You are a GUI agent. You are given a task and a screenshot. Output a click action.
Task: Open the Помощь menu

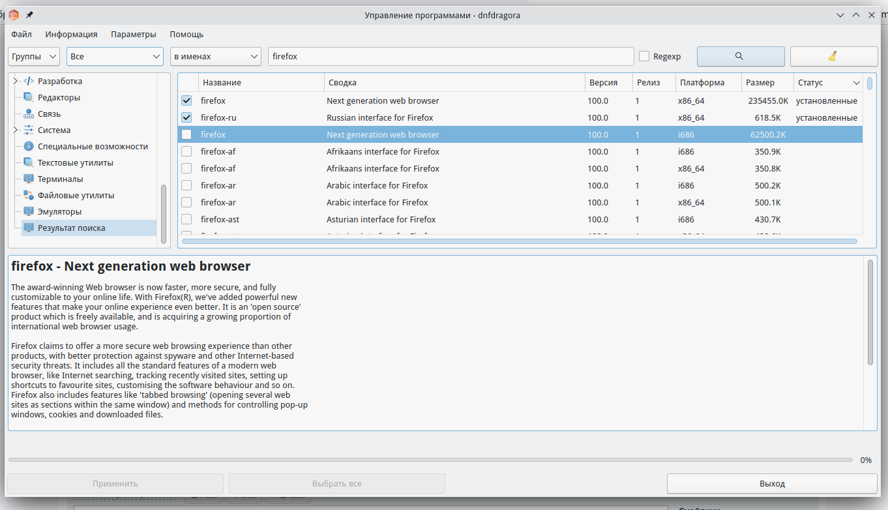coord(186,35)
